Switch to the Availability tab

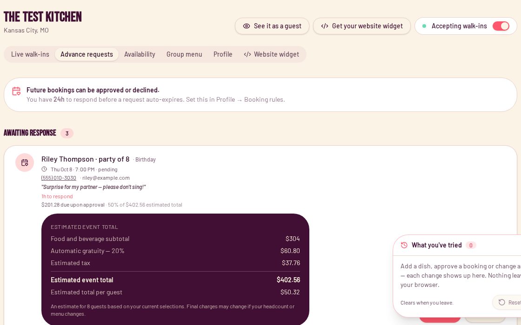(x=140, y=54)
